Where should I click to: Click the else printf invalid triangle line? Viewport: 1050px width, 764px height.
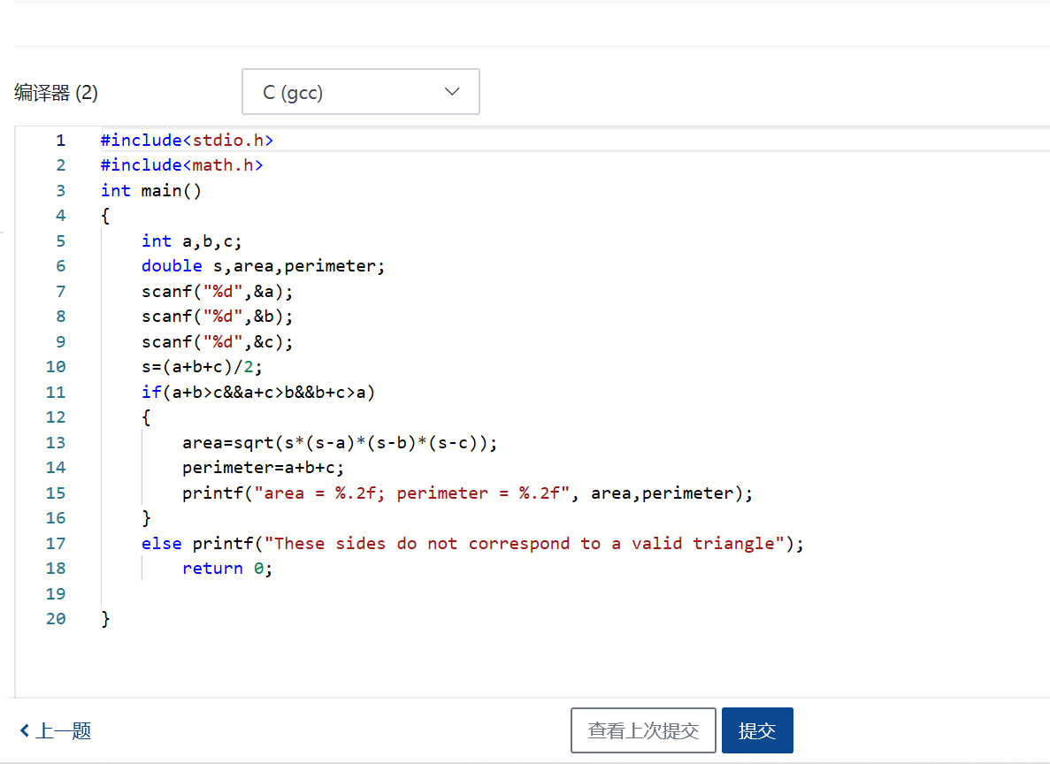click(x=472, y=543)
